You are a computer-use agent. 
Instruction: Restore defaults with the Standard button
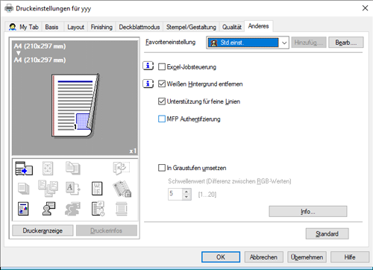[x=327, y=233]
